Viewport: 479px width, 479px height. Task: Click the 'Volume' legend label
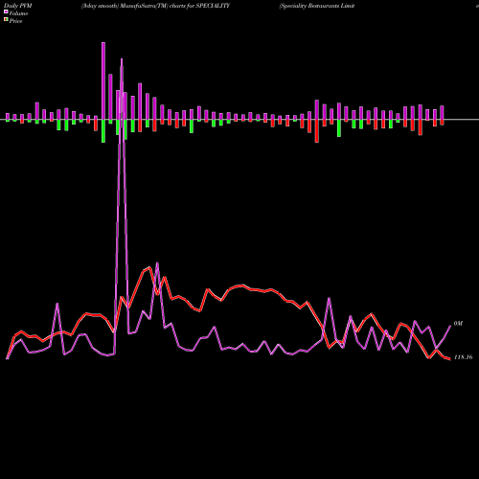tap(18, 13)
